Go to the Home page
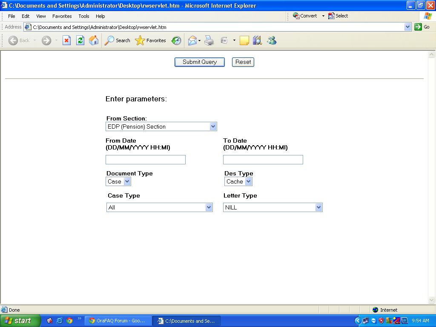436x327 pixels. click(x=94, y=40)
